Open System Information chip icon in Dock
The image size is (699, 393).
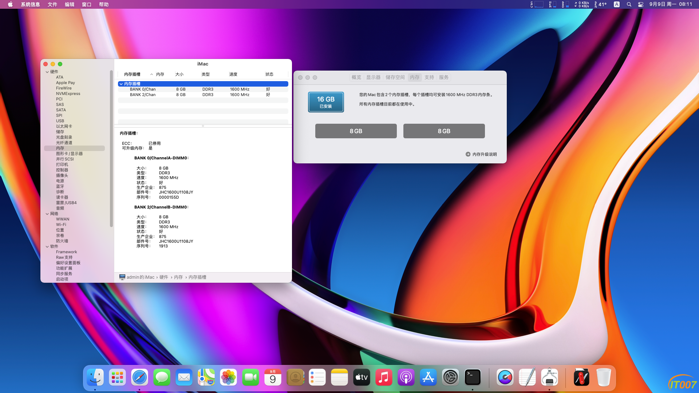pos(549,377)
